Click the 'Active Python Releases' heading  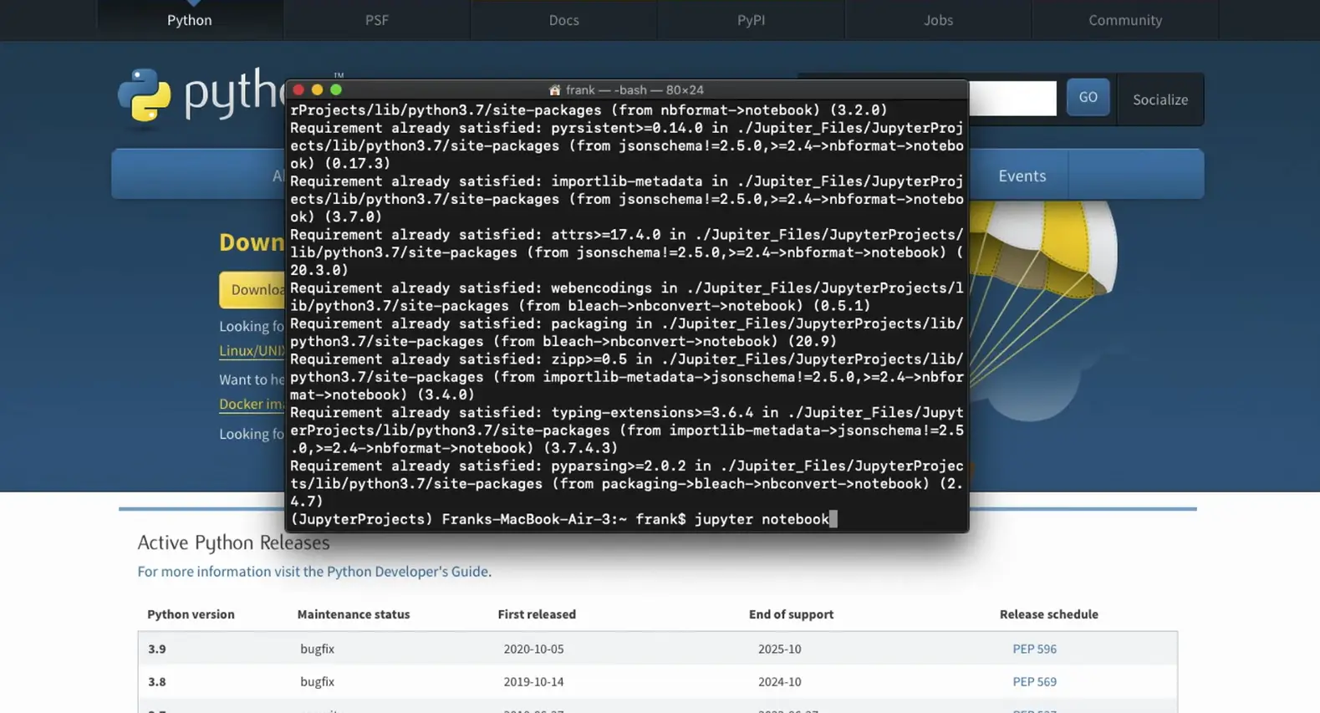tap(233, 542)
